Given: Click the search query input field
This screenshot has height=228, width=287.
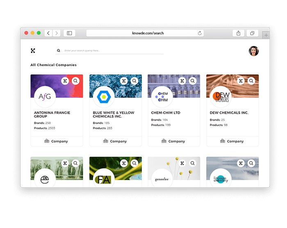Looking at the screenshot, I should 111,51.
